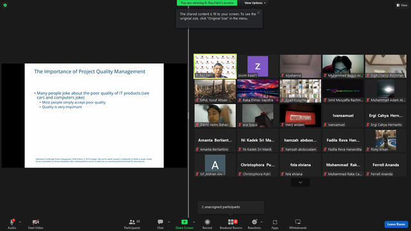The width and height of the screenshot is (411, 231).
Task: Open the Participants panel
Action: 132,224
